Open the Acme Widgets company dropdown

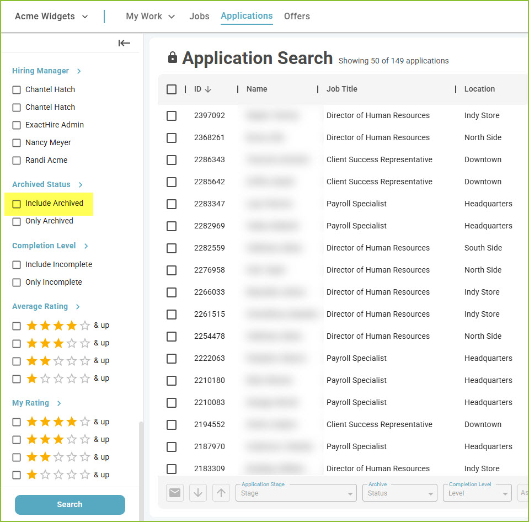tap(51, 16)
